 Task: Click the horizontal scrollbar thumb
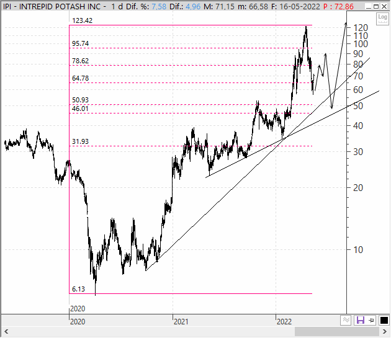pyautogui.click(x=337, y=332)
